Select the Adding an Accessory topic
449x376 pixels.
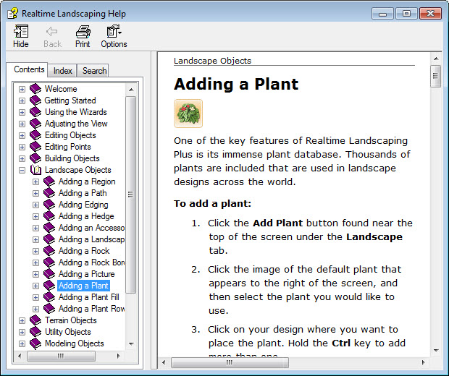(91, 228)
